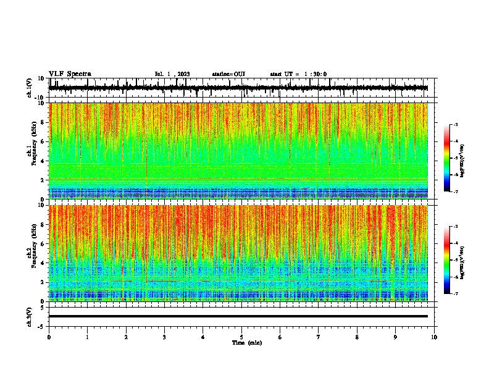Click the ch.2 color scale bar
This screenshot has width=489, height=378.
447,260
